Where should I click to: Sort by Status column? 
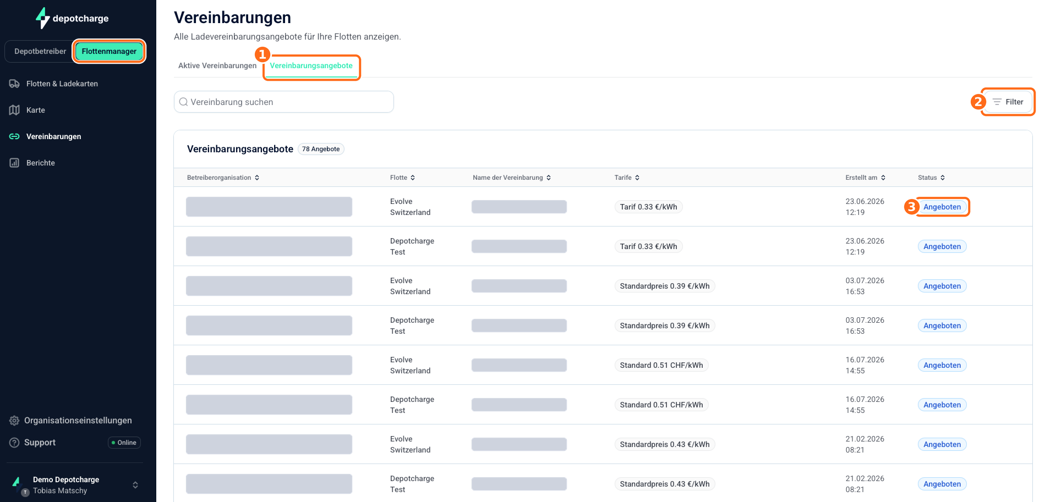931,178
